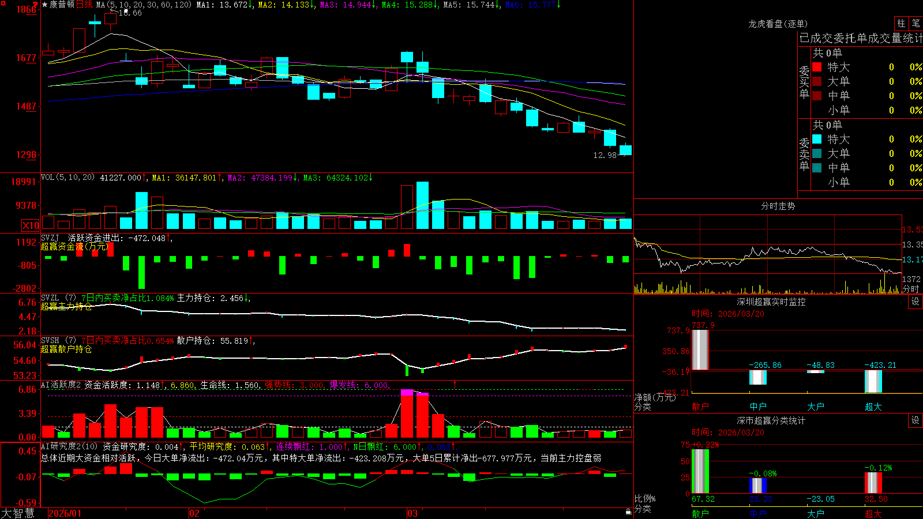The image size is (923, 519).
Task: Click the 大智慧 logo in the corner
Action: (18, 513)
